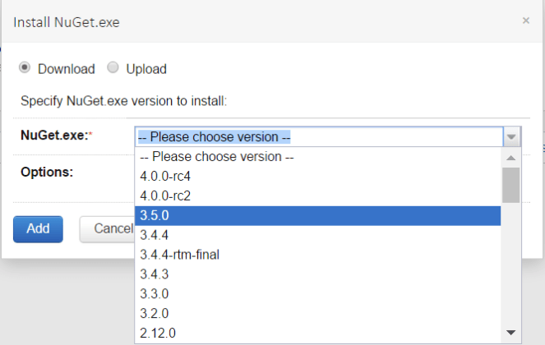The height and width of the screenshot is (345, 545).
Task: Choose version 3.4.4 in dropdown
Action: click(155, 235)
